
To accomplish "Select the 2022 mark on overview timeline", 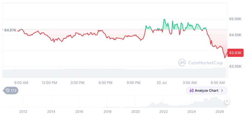I will pyautogui.click(x=164, y=112).
